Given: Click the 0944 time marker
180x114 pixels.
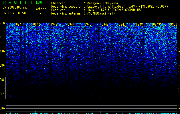Looking at the screenshot, I should [x=71, y=25].
